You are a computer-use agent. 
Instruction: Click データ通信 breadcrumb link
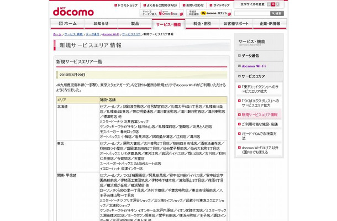coord(93,34)
